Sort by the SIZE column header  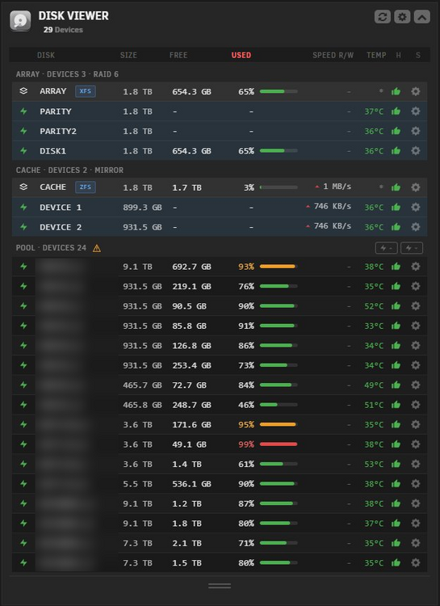click(x=128, y=55)
